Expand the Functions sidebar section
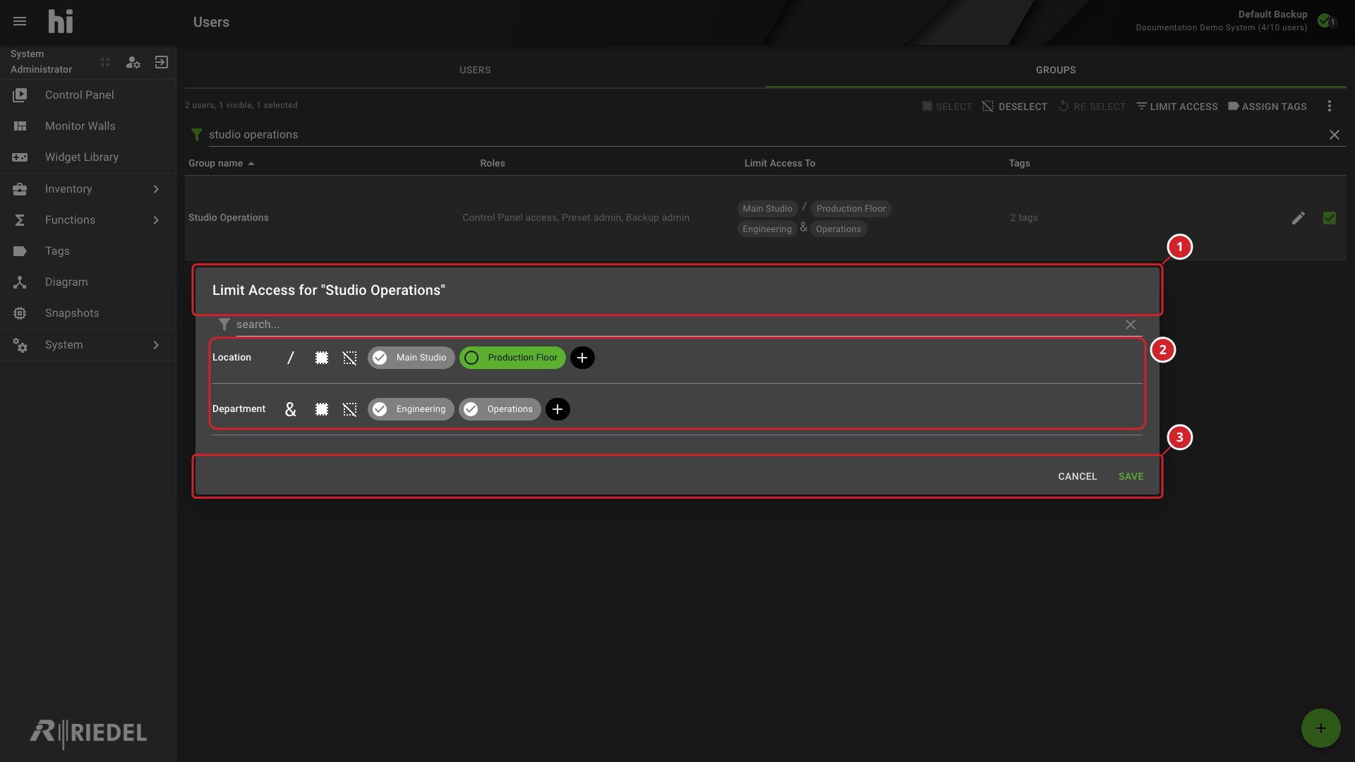Image resolution: width=1355 pixels, height=762 pixels. [88, 220]
